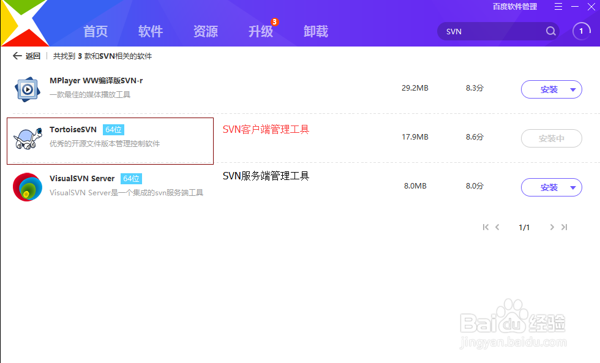Screen dimensions: 600x363
Task: Open the hamburger menu icon
Action: [x=558, y=7]
